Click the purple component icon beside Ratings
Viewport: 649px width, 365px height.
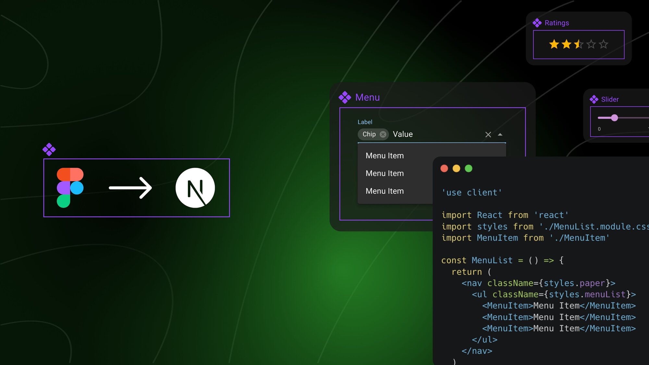tap(537, 23)
